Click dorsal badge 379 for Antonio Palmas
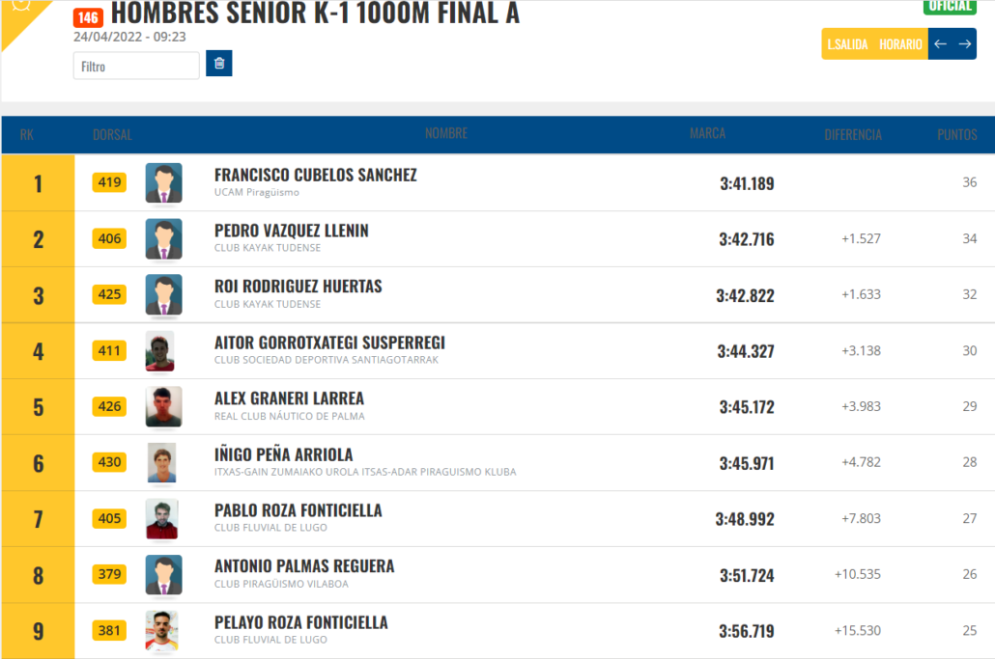Viewport: 995px width, 659px height. tap(109, 574)
